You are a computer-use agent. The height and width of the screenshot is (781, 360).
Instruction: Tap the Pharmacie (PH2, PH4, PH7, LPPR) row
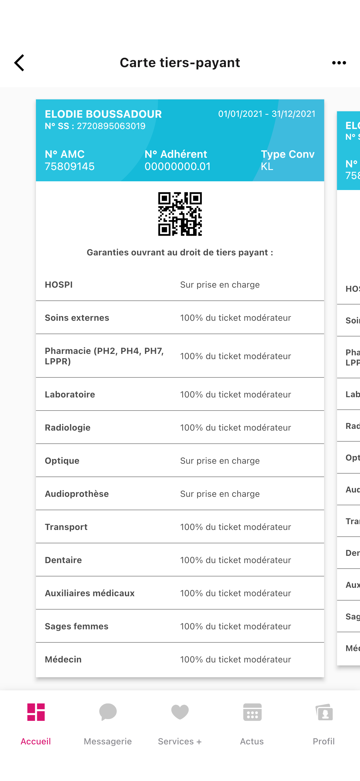point(180,356)
